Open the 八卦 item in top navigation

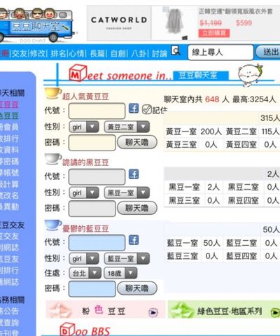(x=139, y=54)
